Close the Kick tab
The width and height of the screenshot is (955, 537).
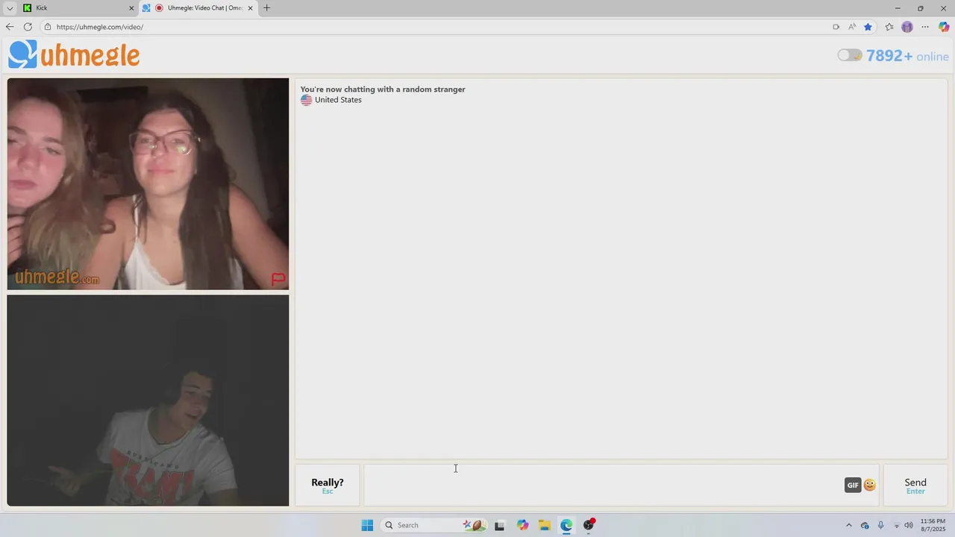[131, 8]
